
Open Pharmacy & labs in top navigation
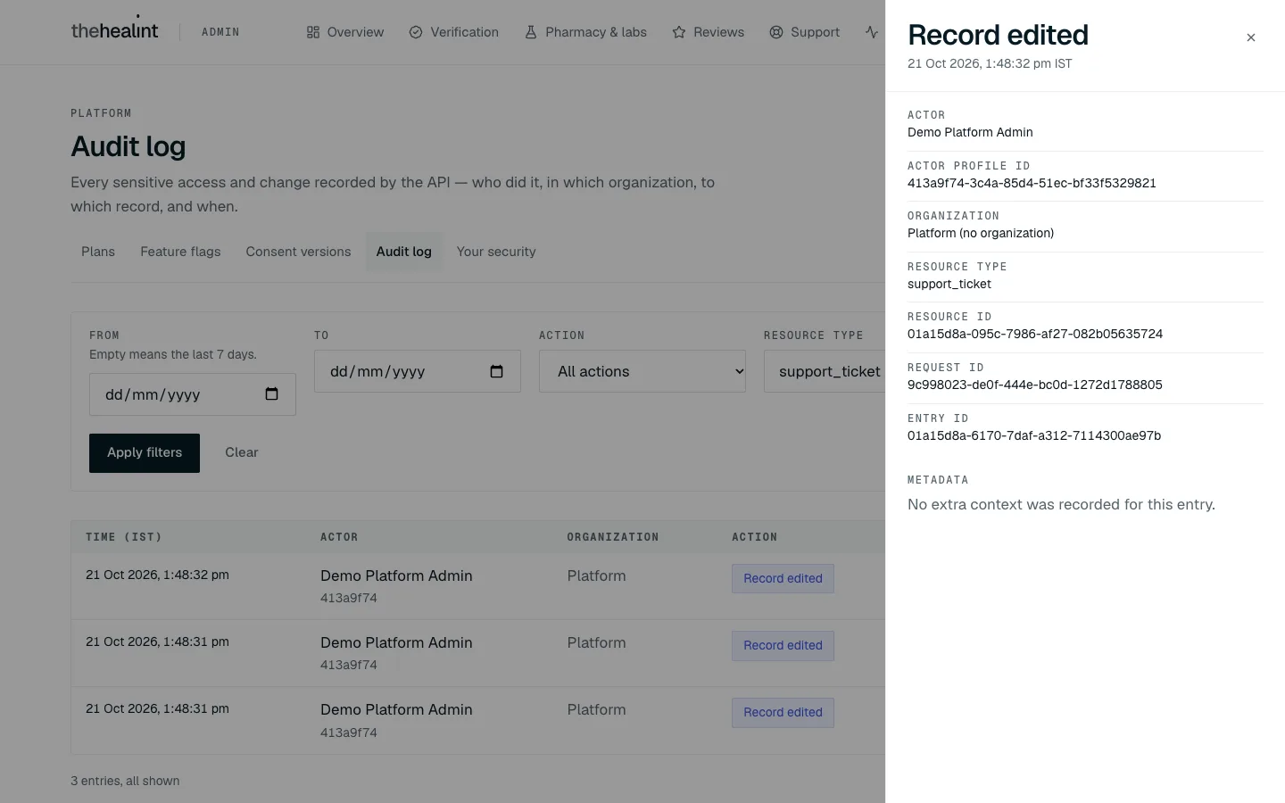pos(585,32)
